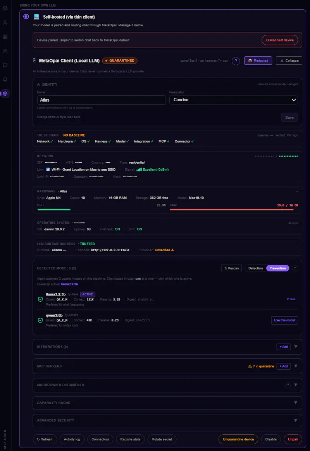
Task: Switch model protection to Detection mode
Action: click(x=255, y=268)
